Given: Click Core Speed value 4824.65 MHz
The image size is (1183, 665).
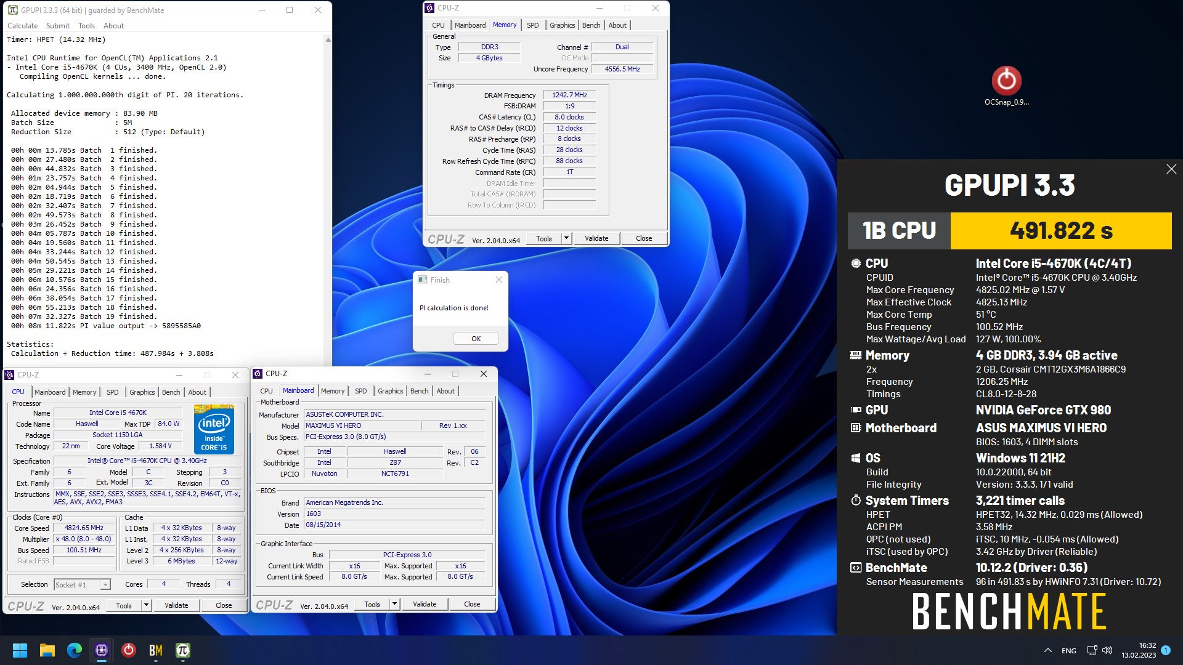Looking at the screenshot, I should 84,528.
